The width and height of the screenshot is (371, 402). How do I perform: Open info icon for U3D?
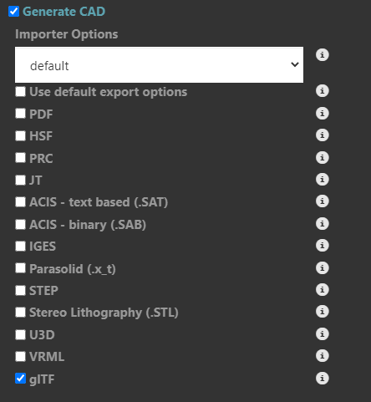323,334
